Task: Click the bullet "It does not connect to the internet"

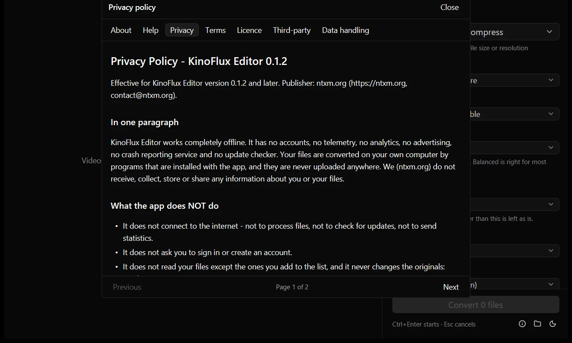Action: click(x=279, y=232)
